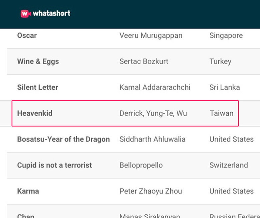The image size is (260, 218).
Task: Open Cupid is not a terrorist
Action: pos(54,165)
